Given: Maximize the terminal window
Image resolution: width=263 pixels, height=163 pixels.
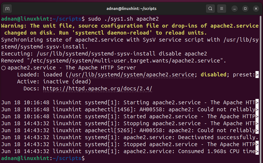Looking at the screenshot, I should [x=245, y=9].
